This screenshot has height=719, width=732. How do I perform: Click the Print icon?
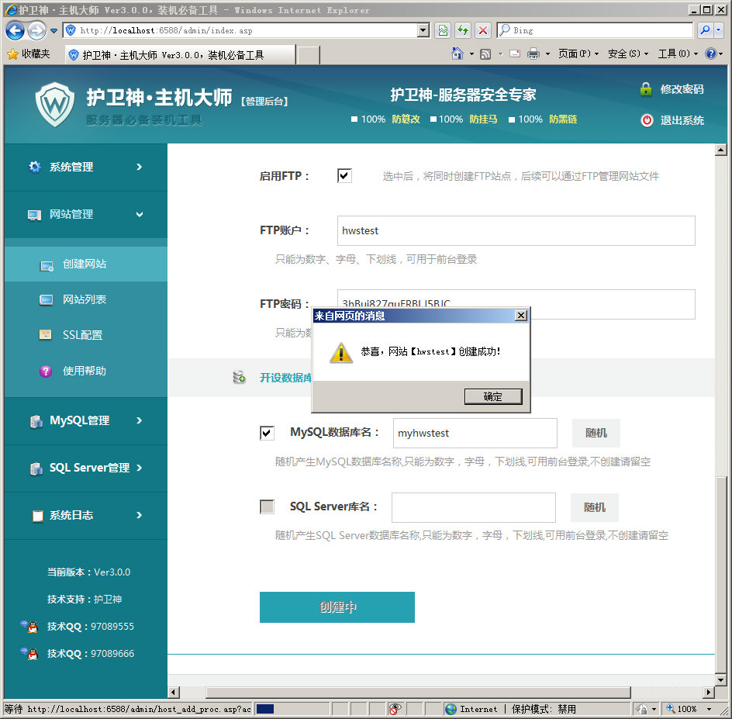pyautogui.click(x=533, y=54)
